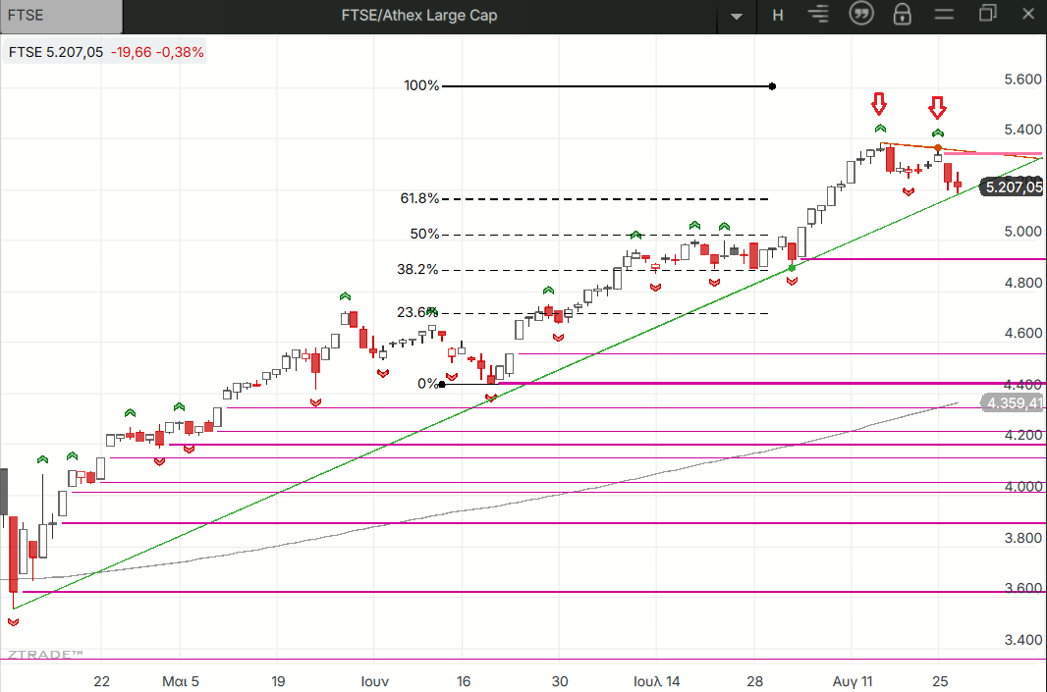Click the -19,66 -0,38% change value
This screenshot has width=1047, height=692.
157,52
